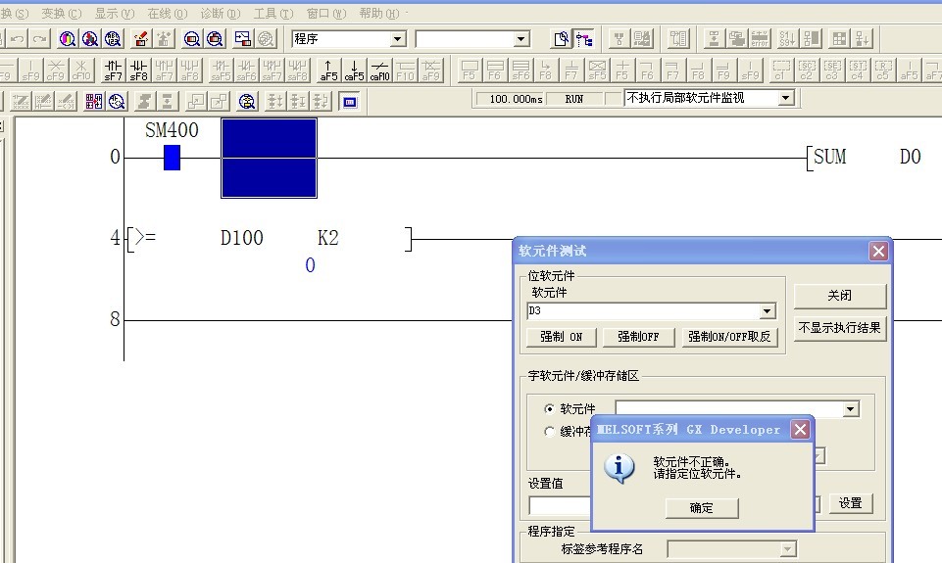Click the caF10 invert result icon
Screen dimensions: 942x563
pos(379,70)
